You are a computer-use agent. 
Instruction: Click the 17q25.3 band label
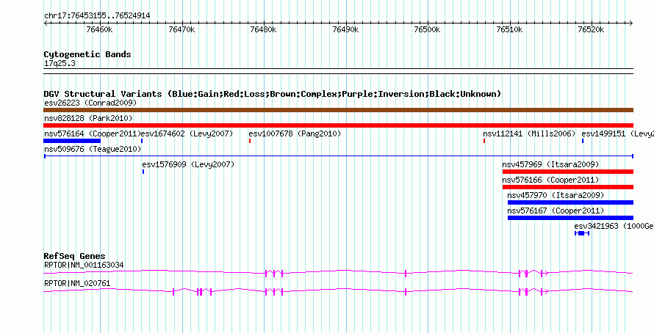coord(60,64)
